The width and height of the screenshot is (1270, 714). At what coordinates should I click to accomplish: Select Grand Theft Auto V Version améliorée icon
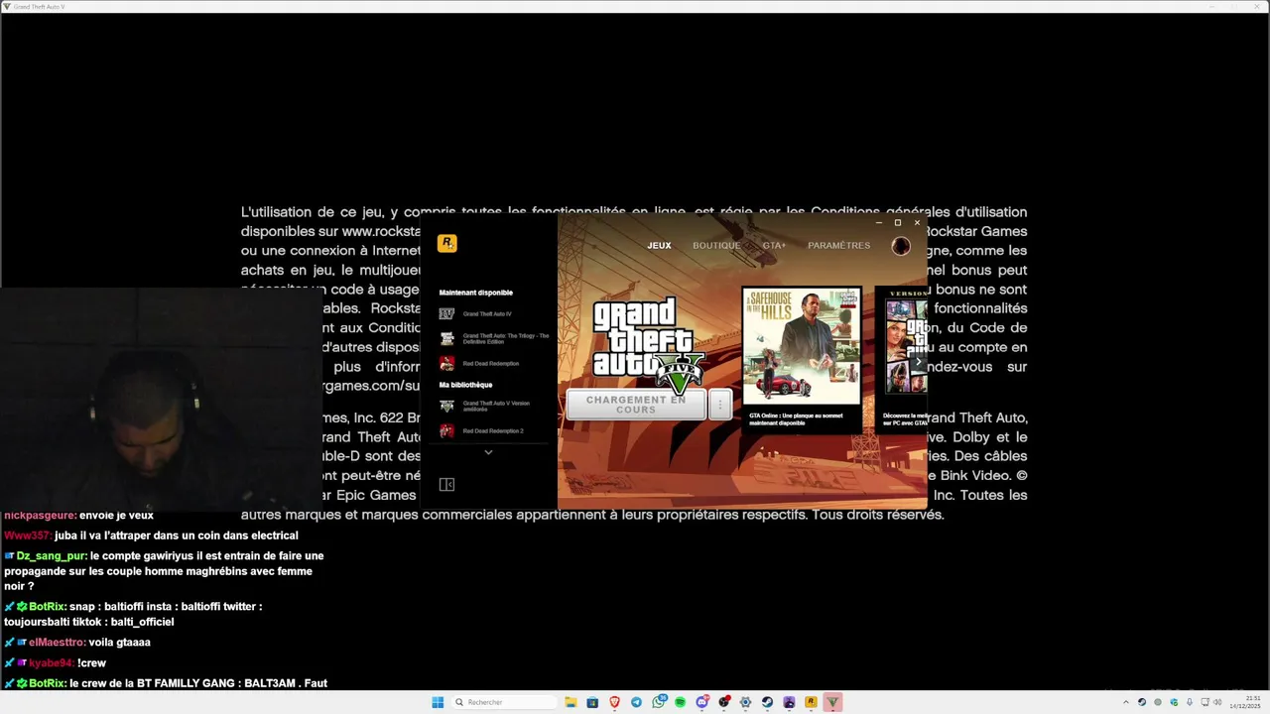tap(446, 406)
